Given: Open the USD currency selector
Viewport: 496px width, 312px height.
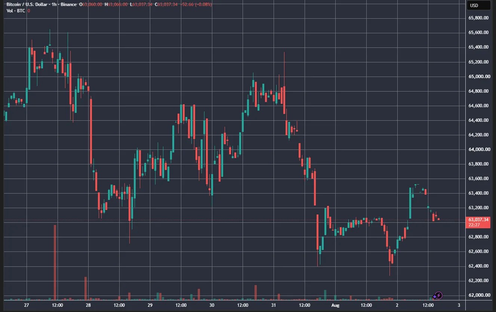Looking at the screenshot, I should tap(479, 5).
